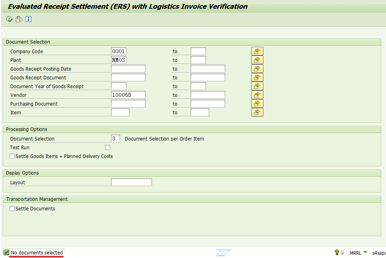
Task: Click the Document Year of Goods Receipt label
Action: (x=47, y=87)
